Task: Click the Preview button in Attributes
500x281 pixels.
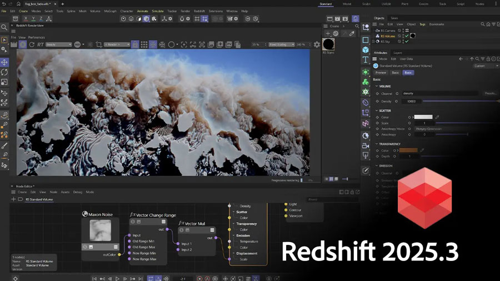Action: [381, 72]
